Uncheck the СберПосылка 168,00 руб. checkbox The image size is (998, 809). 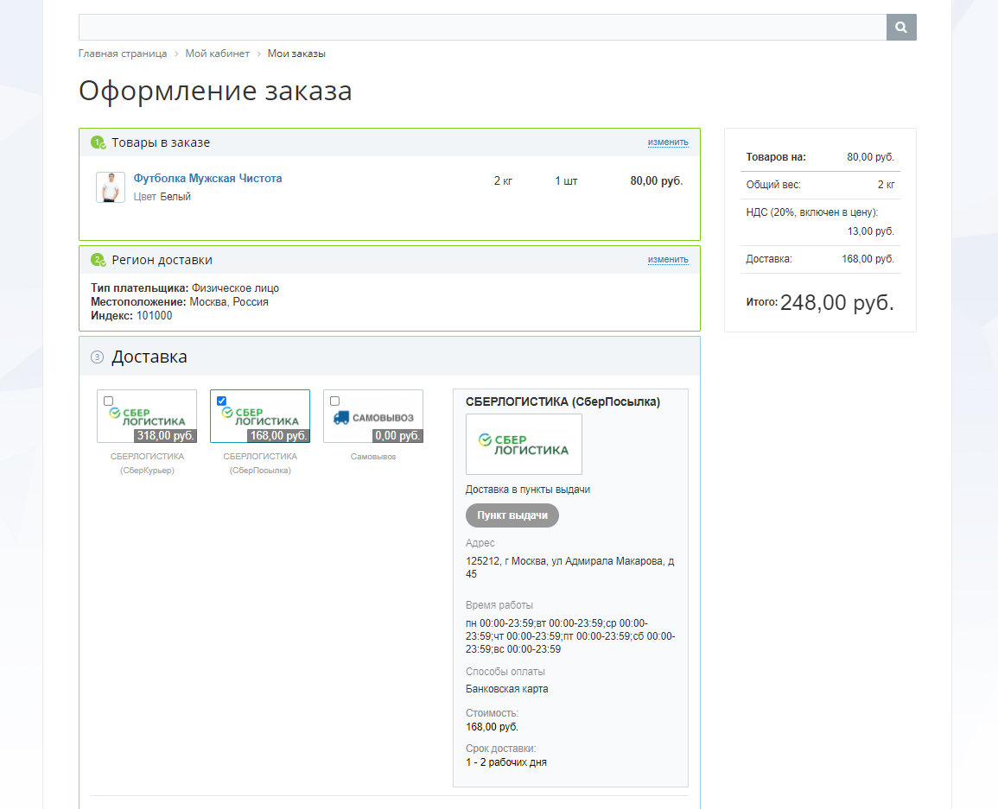click(x=221, y=401)
